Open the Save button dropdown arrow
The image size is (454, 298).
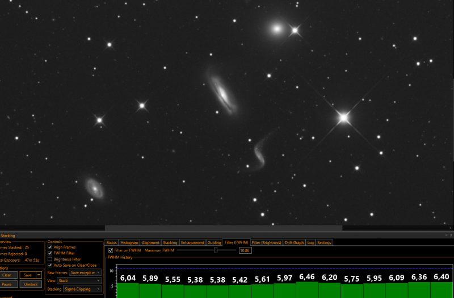coord(39,275)
